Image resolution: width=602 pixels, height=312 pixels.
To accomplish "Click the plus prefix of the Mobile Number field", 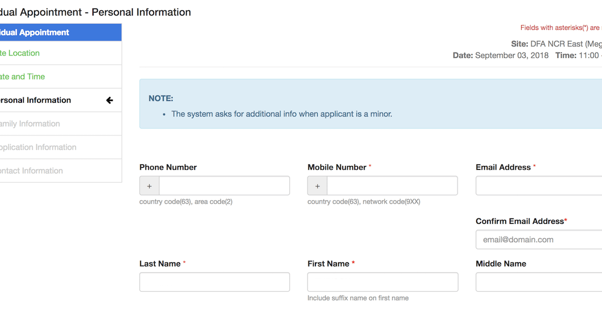I will (317, 186).
